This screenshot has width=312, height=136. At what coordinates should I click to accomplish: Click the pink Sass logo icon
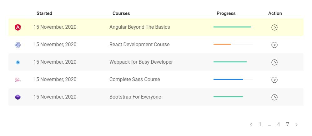pyautogui.click(x=18, y=80)
